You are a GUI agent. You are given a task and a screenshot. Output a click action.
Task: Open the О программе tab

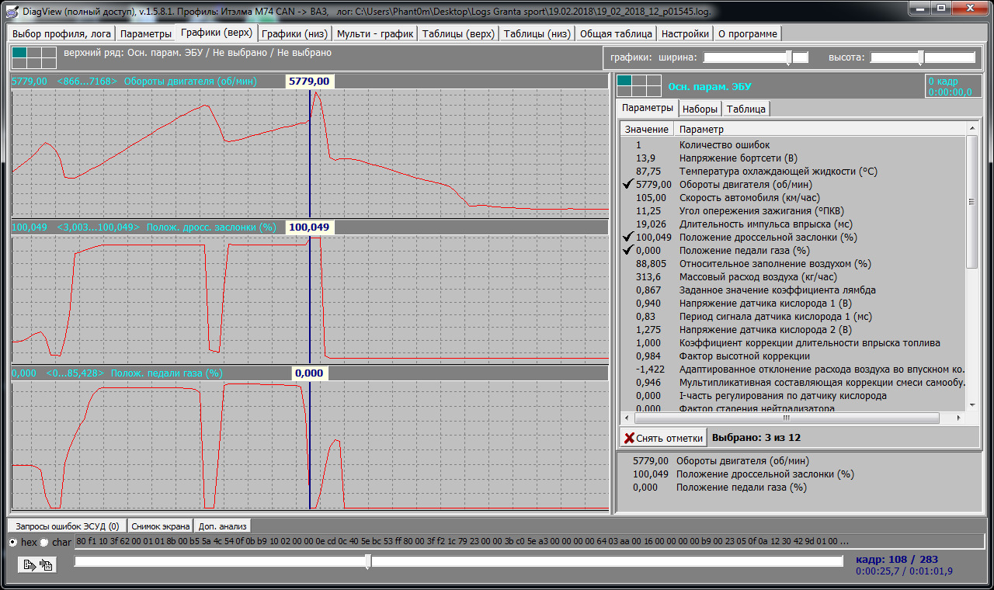[748, 34]
